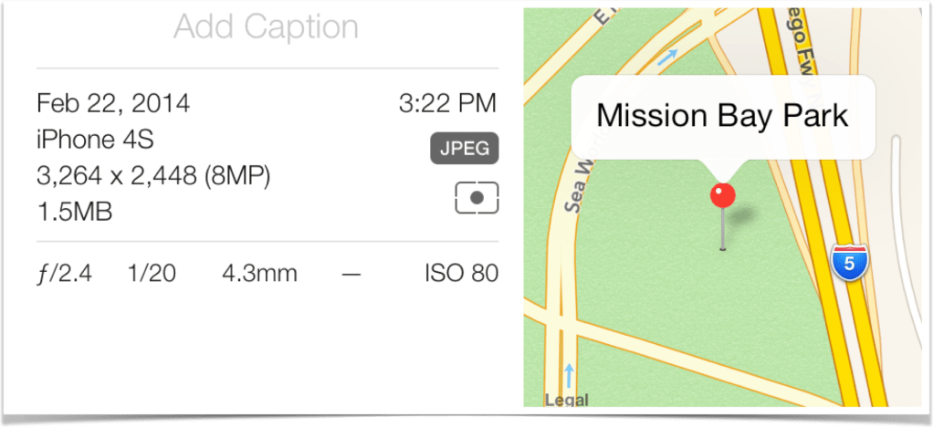Click the blue arrow above the Legal link
Viewport: 933px width, 428px height.
pyautogui.click(x=571, y=374)
